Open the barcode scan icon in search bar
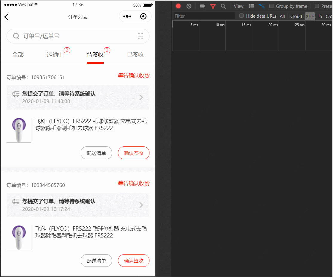This screenshot has height=277, width=333. pos(140,36)
